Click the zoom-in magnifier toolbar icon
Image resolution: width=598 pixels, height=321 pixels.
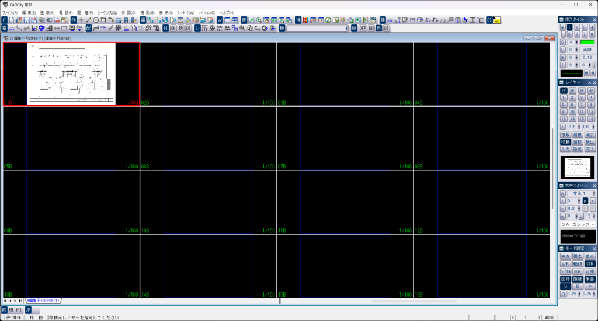(259, 20)
